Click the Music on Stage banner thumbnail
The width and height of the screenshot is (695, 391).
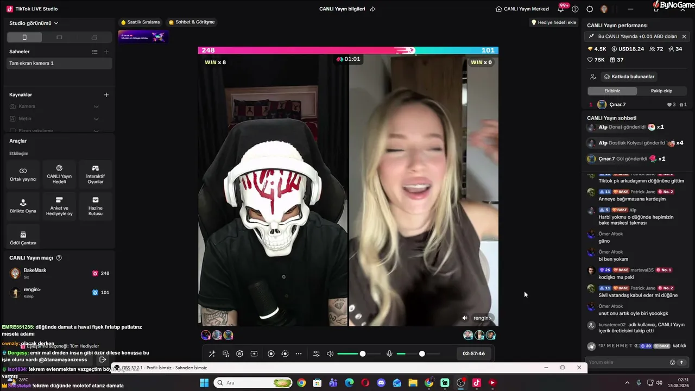tap(143, 36)
